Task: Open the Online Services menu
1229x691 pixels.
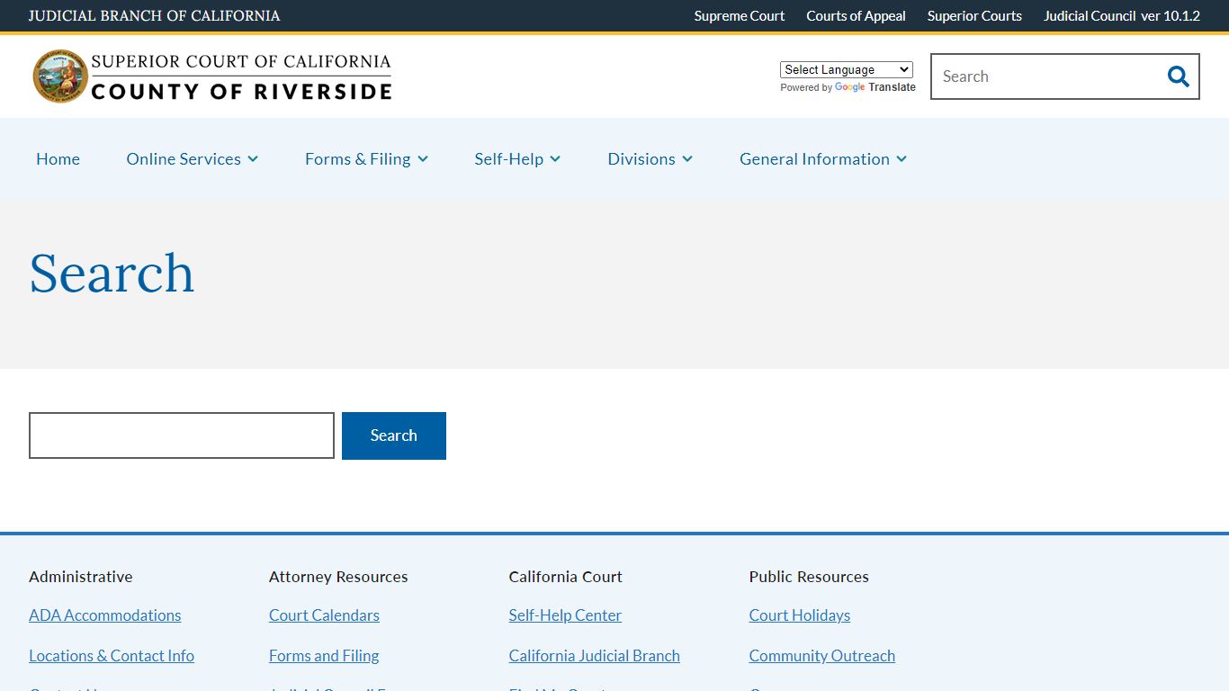Action: (x=184, y=158)
